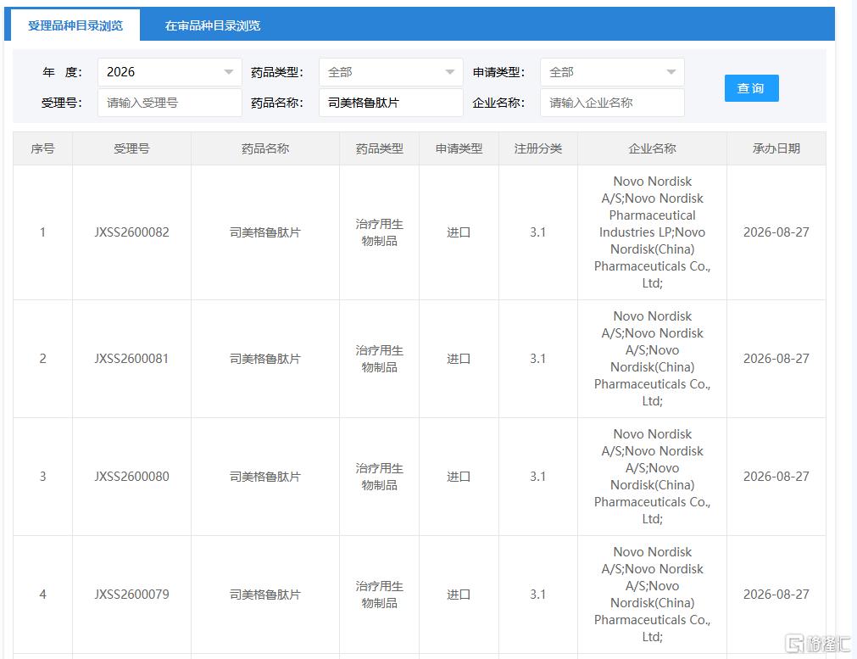Screen dimensions: 857x659
Task: Click sequence number 2 cell
Action: pyautogui.click(x=42, y=359)
